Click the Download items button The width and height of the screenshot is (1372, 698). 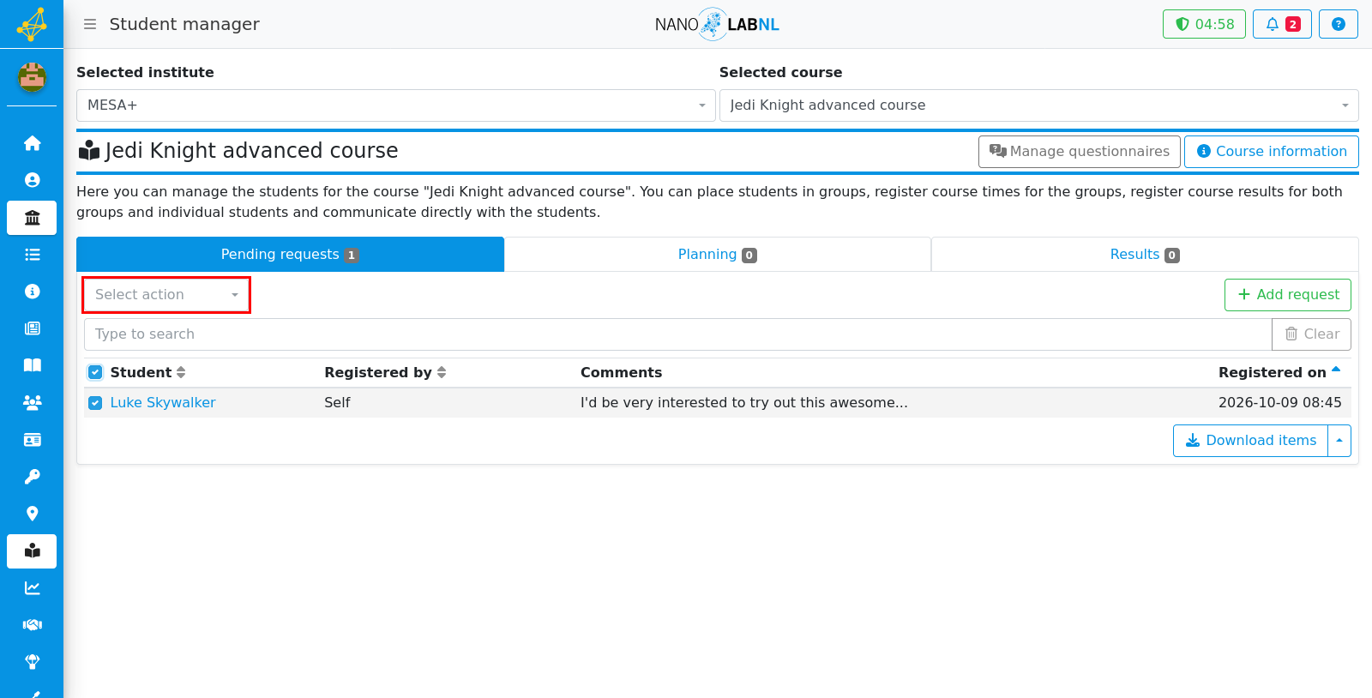point(1250,441)
